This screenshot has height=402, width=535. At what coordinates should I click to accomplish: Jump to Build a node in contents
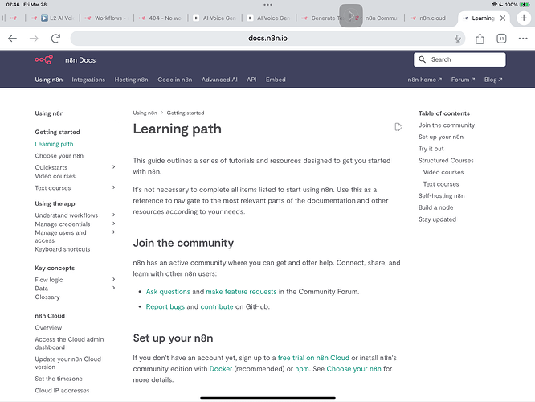435,207
